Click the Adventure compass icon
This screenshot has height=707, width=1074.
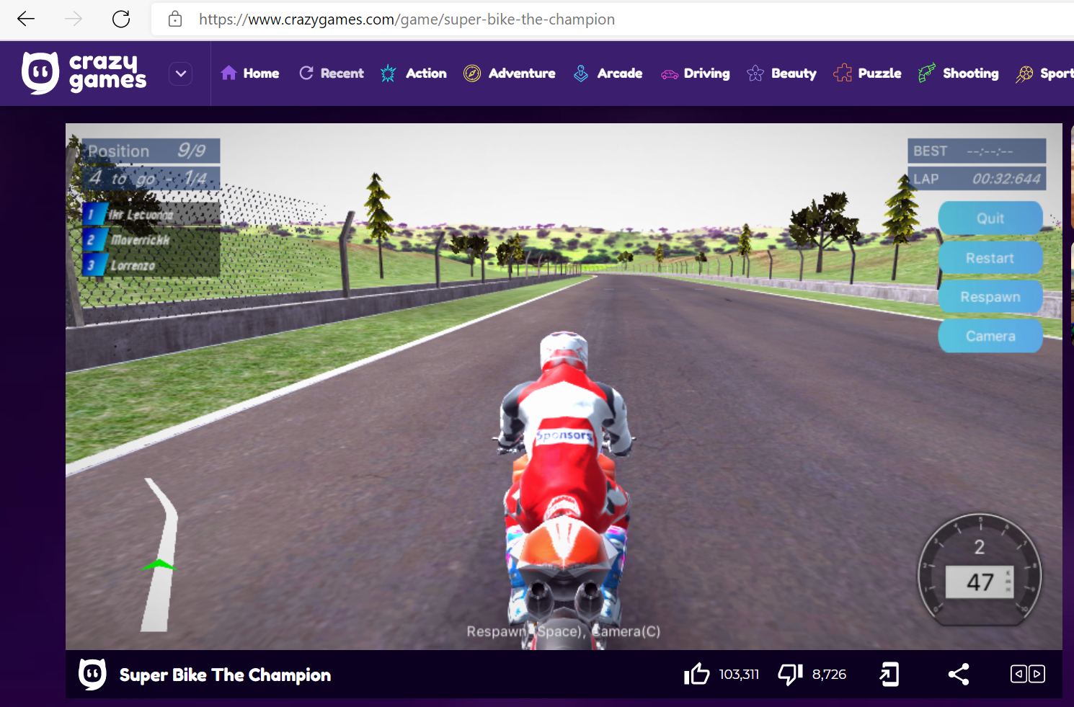point(472,73)
